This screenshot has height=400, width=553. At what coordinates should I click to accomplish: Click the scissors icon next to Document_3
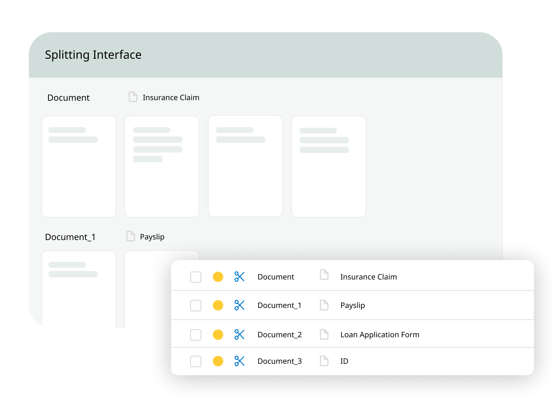pyautogui.click(x=239, y=361)
